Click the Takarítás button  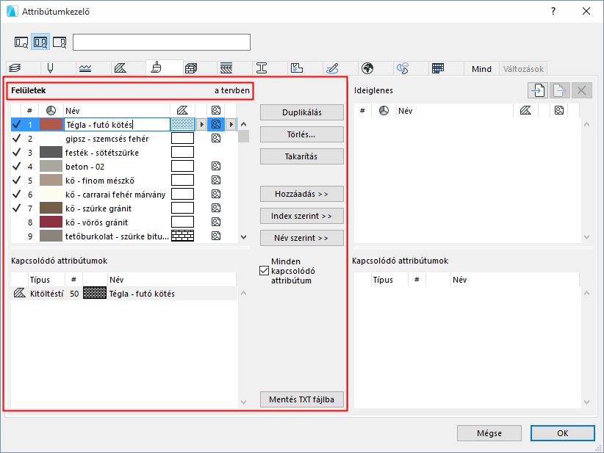tap(301, 156)
